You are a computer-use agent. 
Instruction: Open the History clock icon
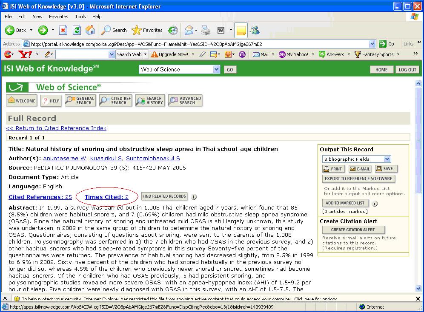pyautogui.click(x=173, y=30)
